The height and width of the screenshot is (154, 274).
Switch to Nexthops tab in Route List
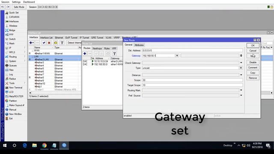(x=97, y=48)
